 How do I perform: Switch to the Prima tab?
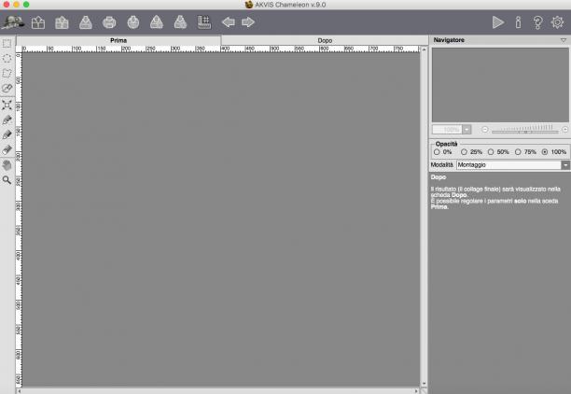point(118,40)
